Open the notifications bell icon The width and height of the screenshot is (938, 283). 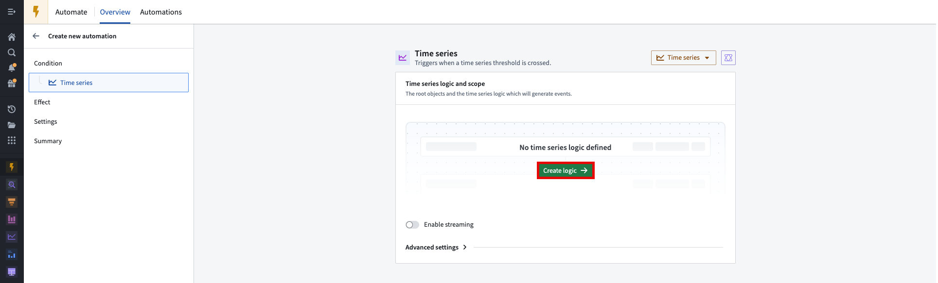pos(12,68)
